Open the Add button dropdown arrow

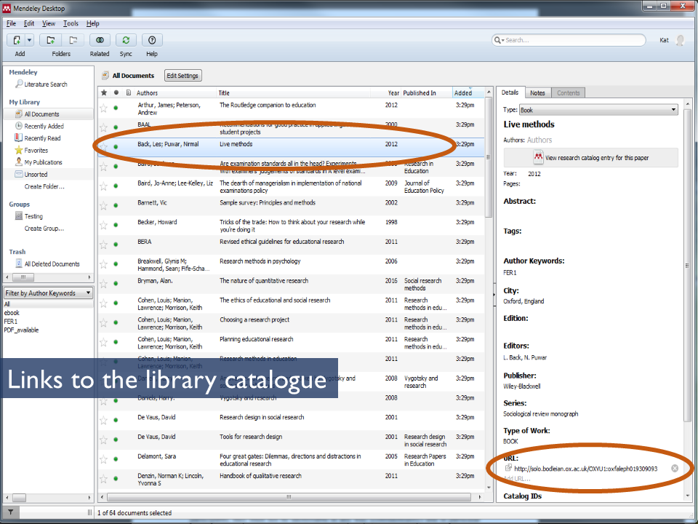[30, 41]
